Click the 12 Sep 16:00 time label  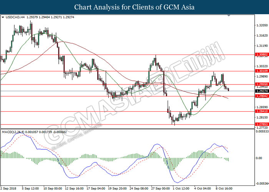pos(74,189)
